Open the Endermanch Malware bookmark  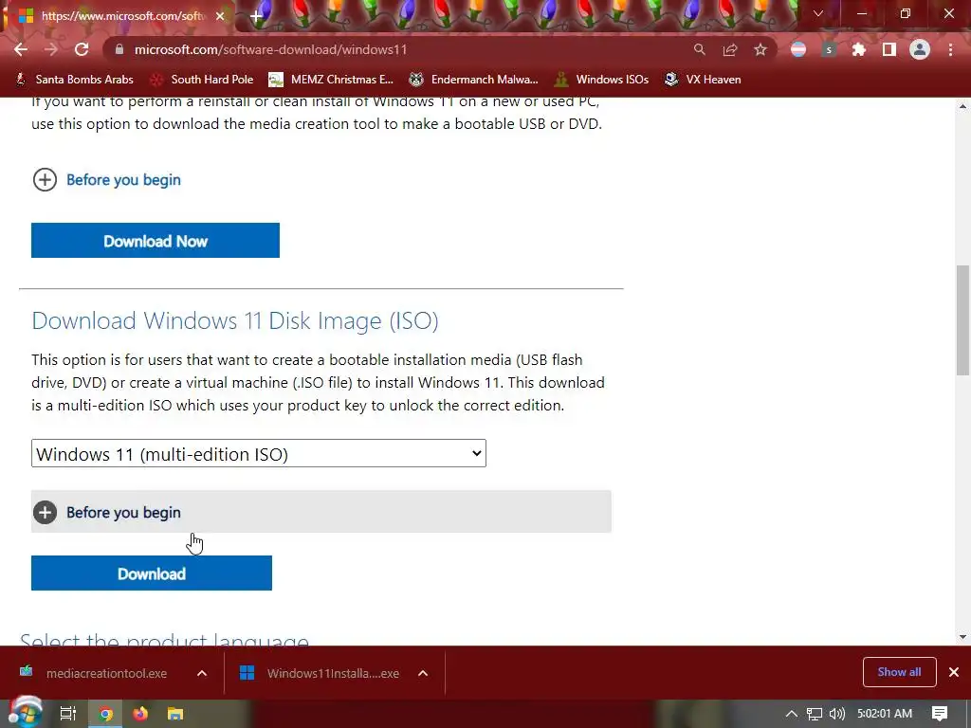pyautogui.click(x=474, y=80)
